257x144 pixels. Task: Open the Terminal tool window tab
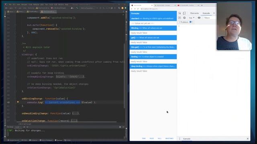click(x=59, y=140)
